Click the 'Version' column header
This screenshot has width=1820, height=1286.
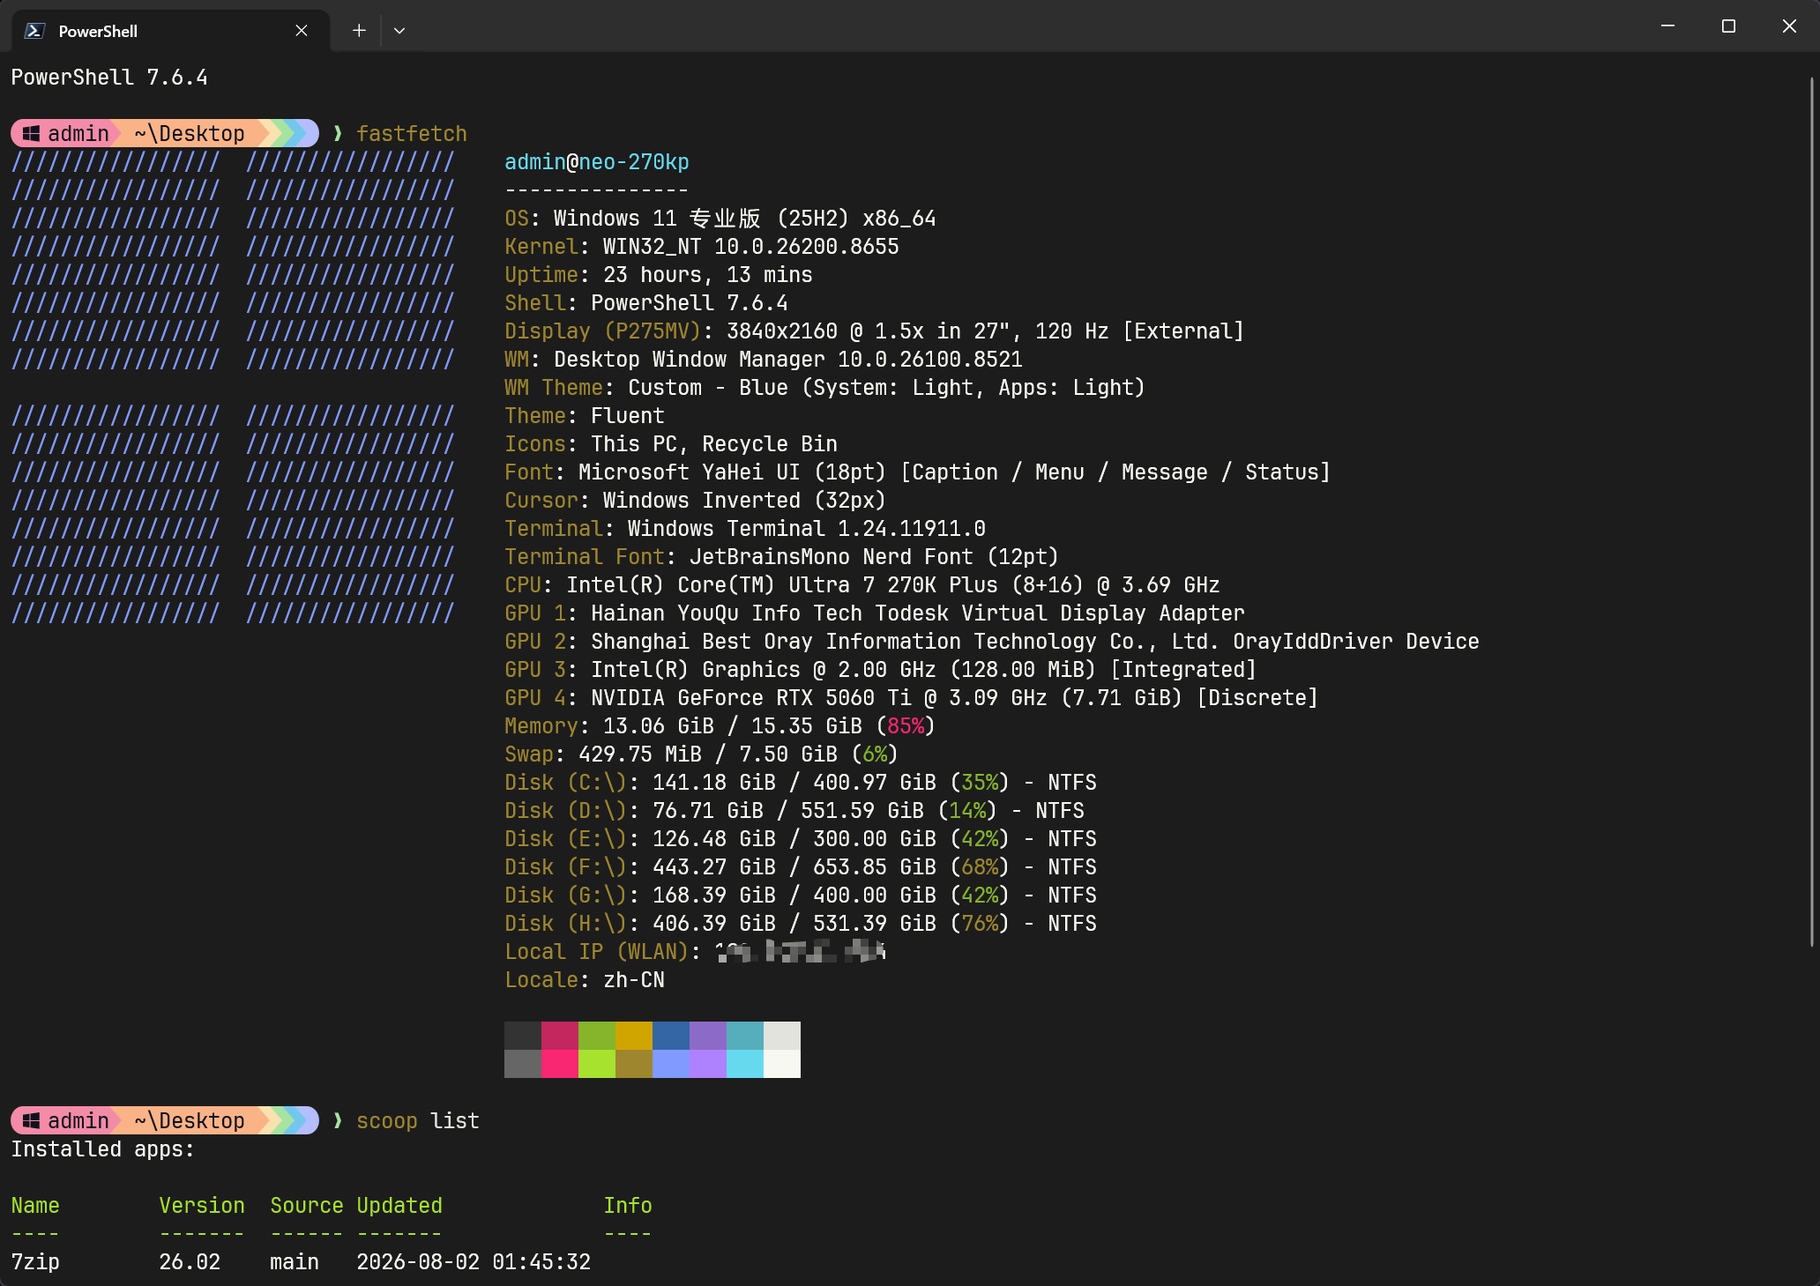click(202, 1205)
